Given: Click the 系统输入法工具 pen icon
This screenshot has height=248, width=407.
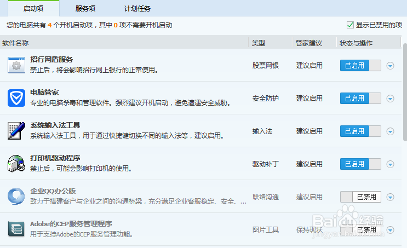Looking at the screenshot, I should pyautogui.click(x=16, y=131).
